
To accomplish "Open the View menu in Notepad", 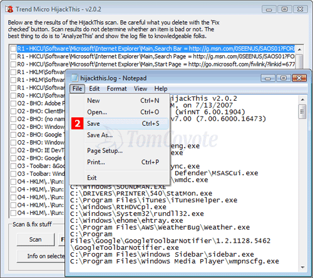I will 140,88.
